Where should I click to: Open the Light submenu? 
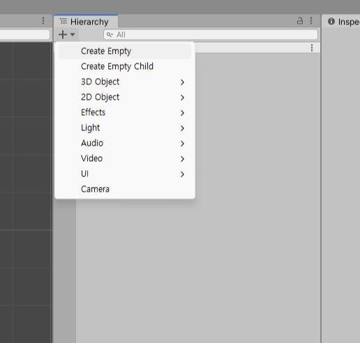point(125,128)
